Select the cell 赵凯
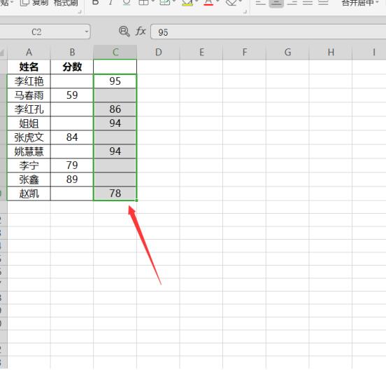Screen dimensions: 386x370 [x=29, y=193]
